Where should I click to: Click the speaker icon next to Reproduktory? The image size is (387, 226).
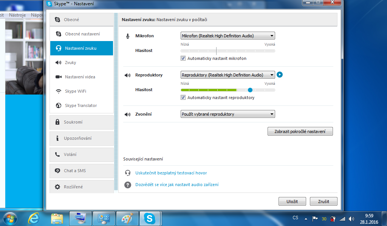point(128,75)
